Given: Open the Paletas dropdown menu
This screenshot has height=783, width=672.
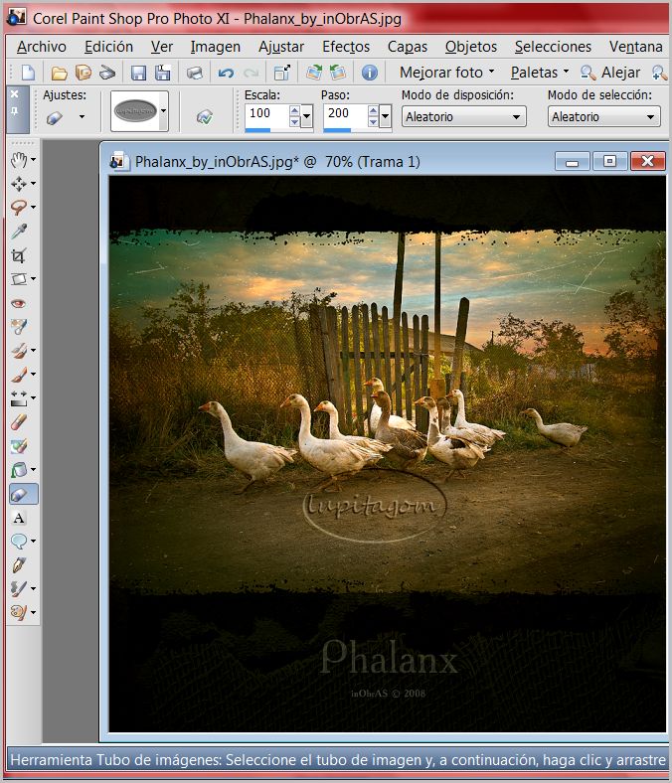Looking at the screenshot, I should 540,73.
